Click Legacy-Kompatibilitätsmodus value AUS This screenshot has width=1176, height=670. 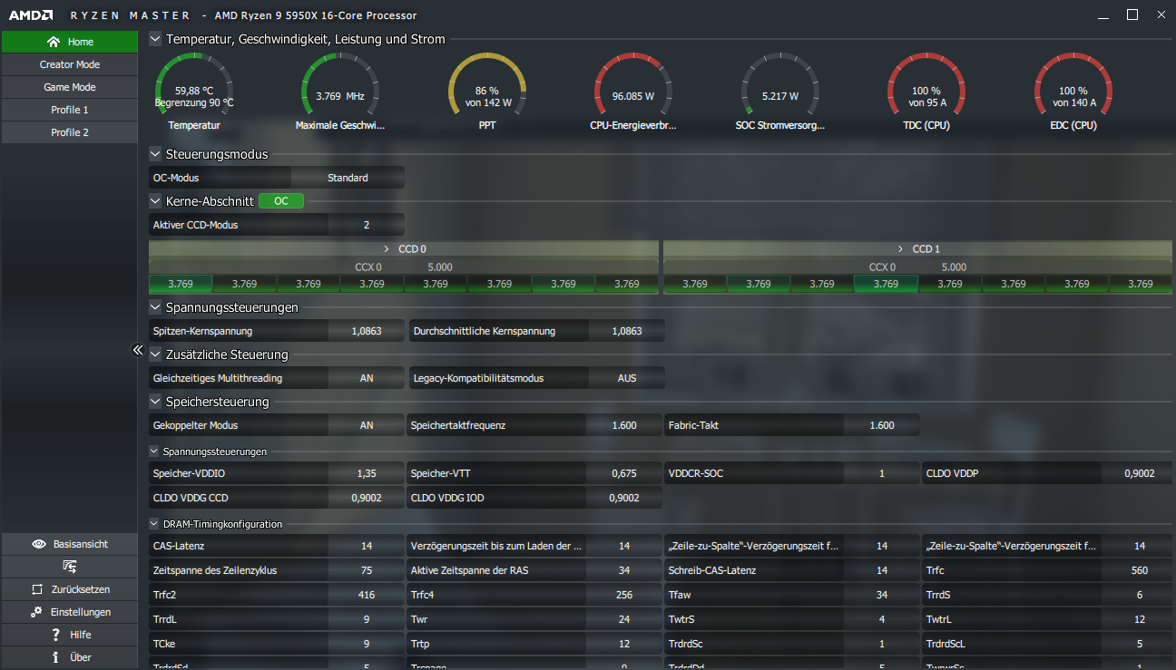pyautogui.click(x=627, y=378)
